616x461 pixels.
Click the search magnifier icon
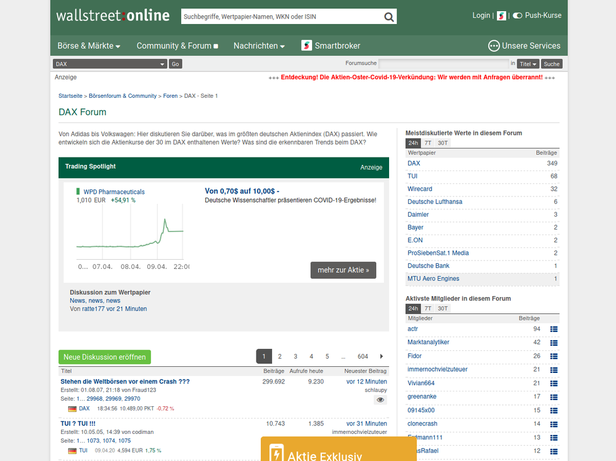click(x=388, y=17)
